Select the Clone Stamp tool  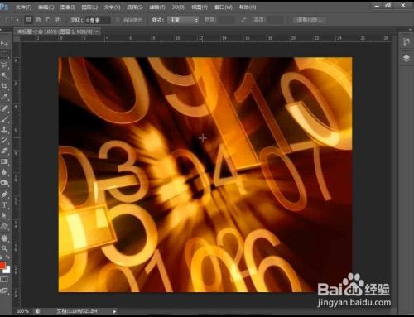click(x=4, y=129)
